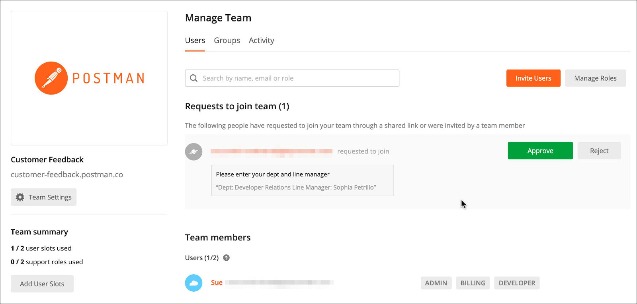
Task: Click the search magnifier icon
Action: point(194,78)
